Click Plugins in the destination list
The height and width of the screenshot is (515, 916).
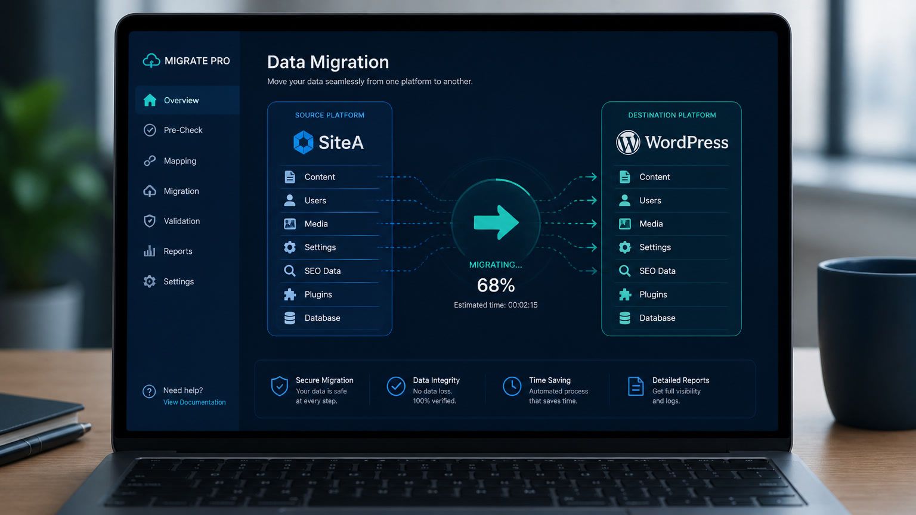654,294
